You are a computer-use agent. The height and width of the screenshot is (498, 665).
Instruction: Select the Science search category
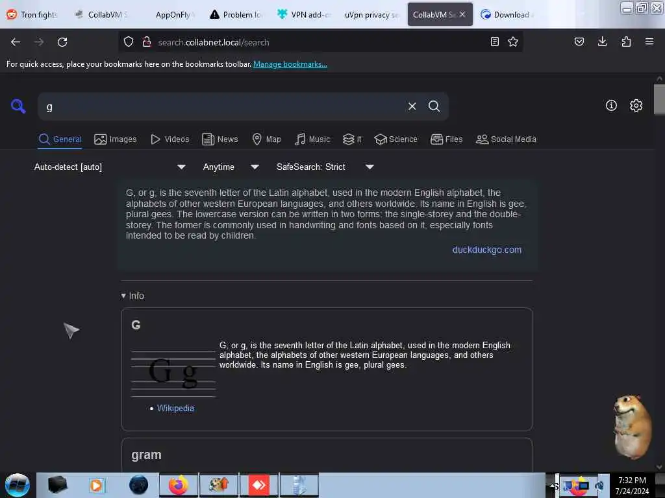[395, 139]
